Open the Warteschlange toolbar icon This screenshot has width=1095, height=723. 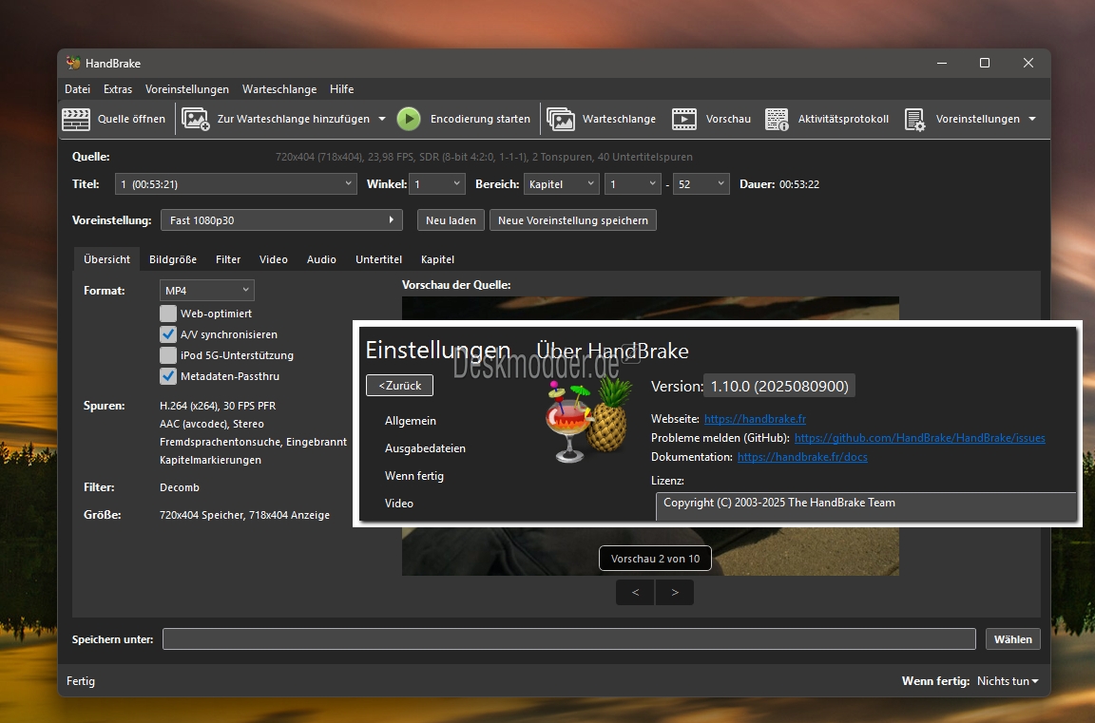point(560,119)
